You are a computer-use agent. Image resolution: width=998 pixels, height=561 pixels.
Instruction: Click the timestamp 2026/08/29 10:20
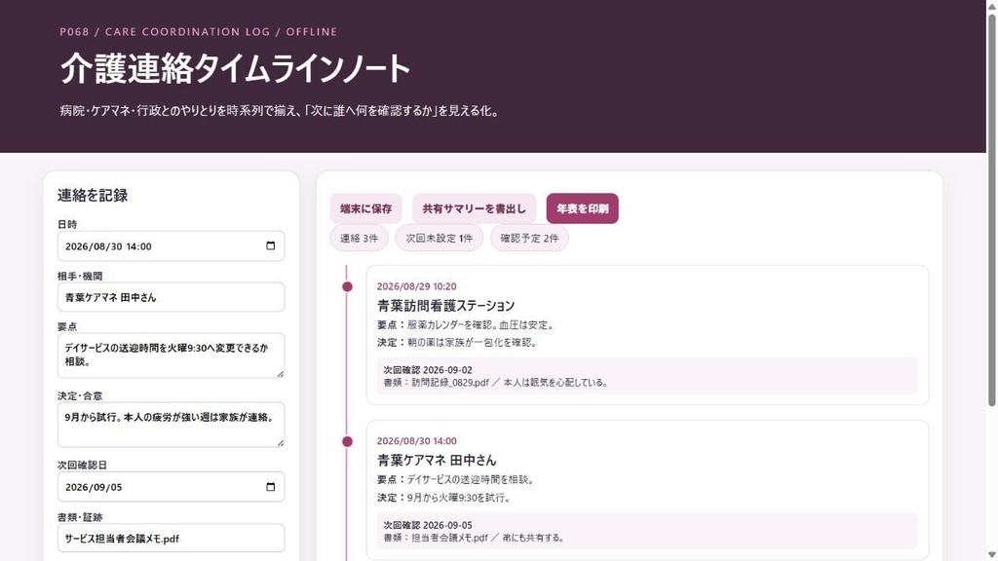point(416,286)
